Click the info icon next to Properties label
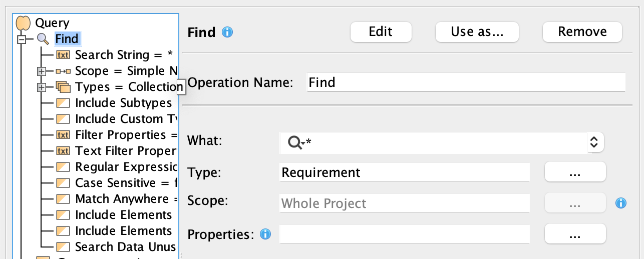Screen dimensions: 644x259 point(265,233)
